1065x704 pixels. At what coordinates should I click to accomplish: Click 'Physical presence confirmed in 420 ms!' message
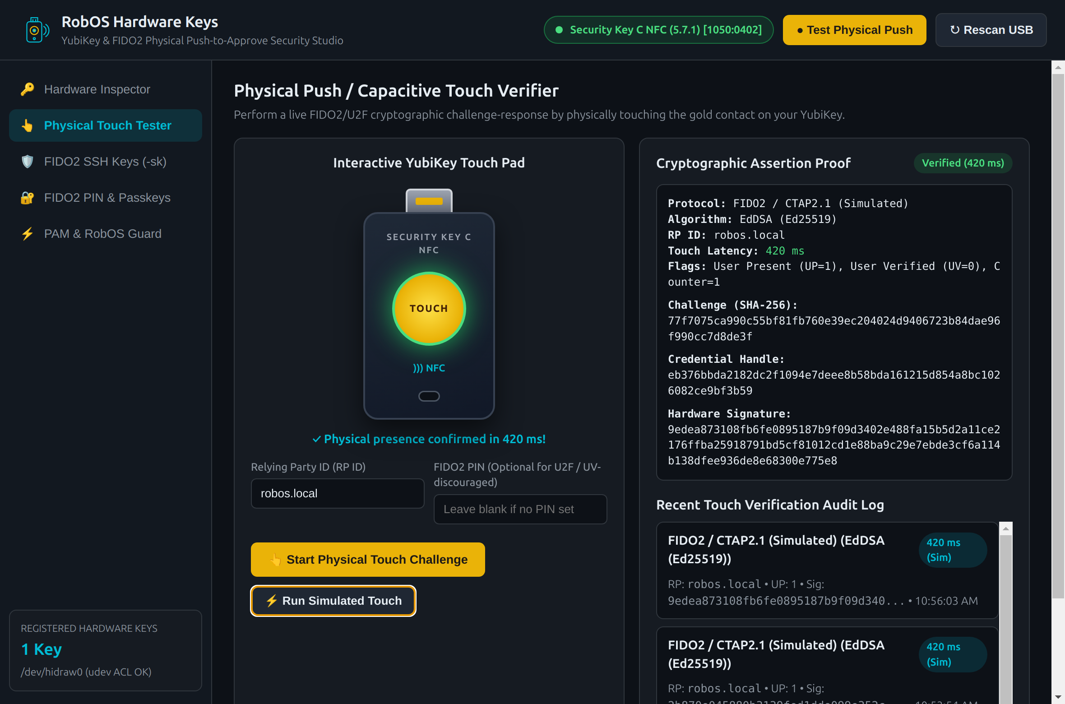pos(429,439)
